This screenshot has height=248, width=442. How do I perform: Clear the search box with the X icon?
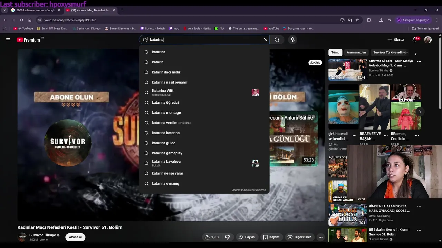[x=266, y=40]
